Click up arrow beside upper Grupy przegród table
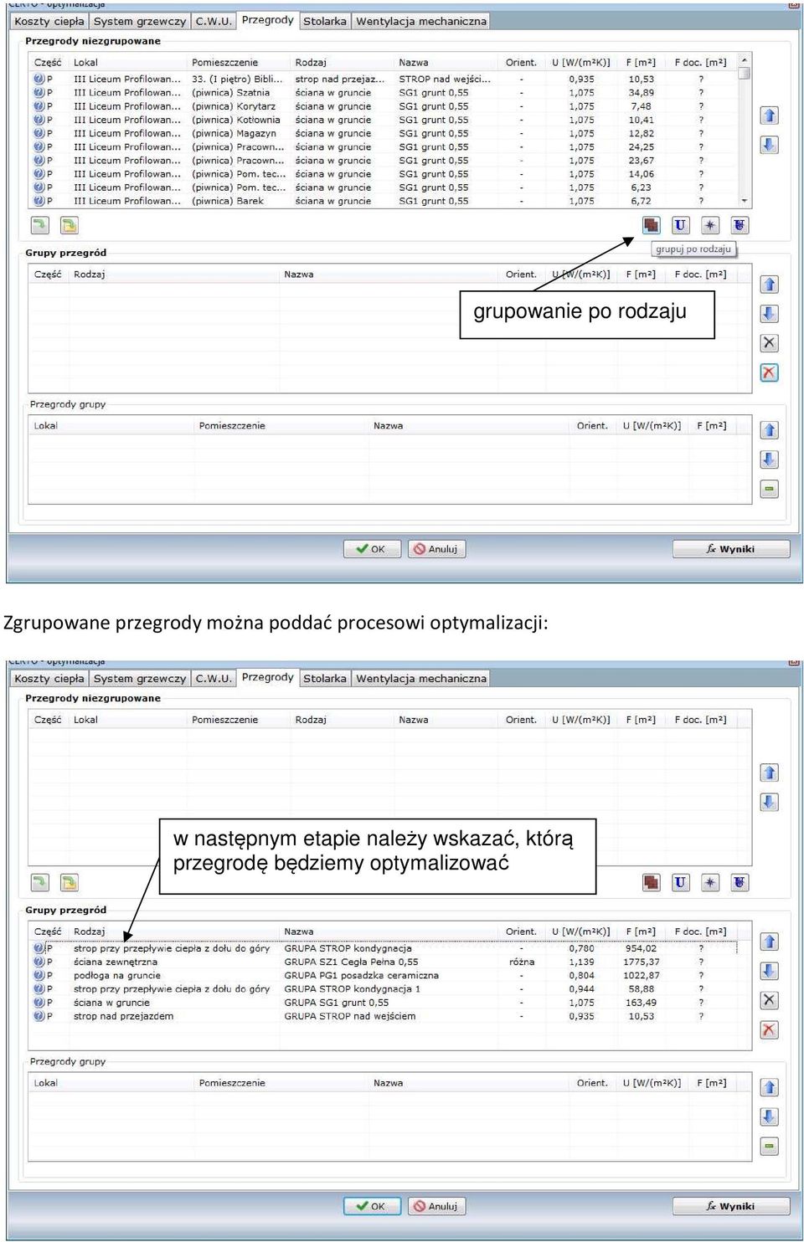804x1242 pixels. pos(770,285)
